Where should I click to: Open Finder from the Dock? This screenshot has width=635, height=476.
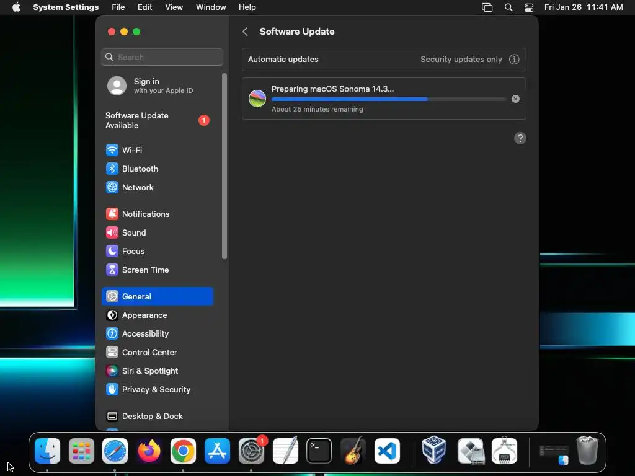(x=47, y=451)
